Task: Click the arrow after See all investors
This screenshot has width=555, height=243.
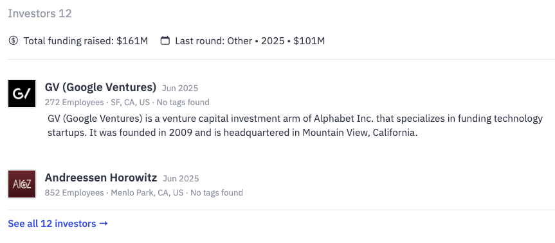Action: coord(104,224)
